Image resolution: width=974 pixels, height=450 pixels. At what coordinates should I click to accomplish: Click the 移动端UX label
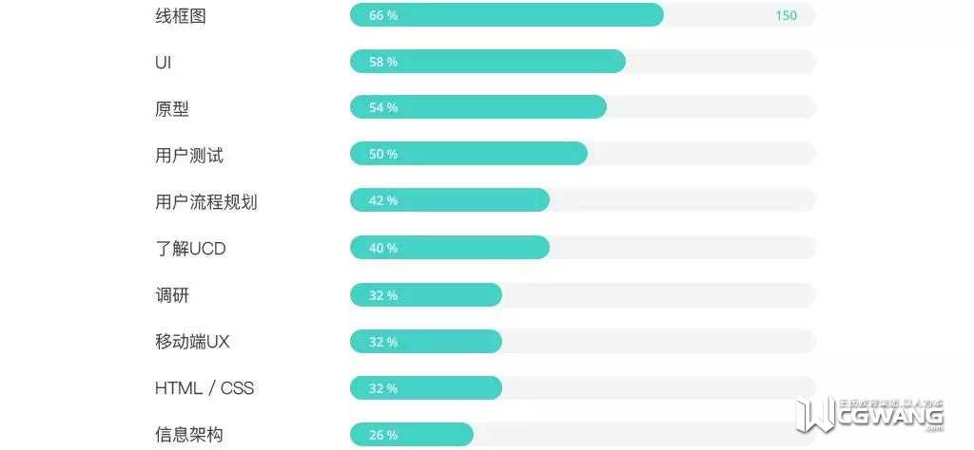[192, 342]
